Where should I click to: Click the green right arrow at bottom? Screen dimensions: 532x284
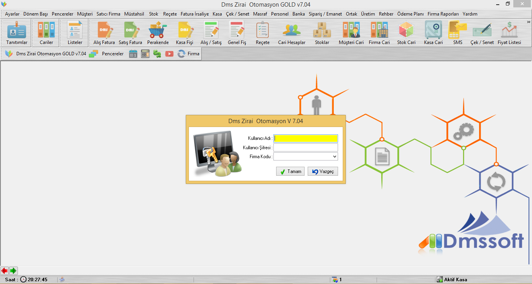(13, 271)
